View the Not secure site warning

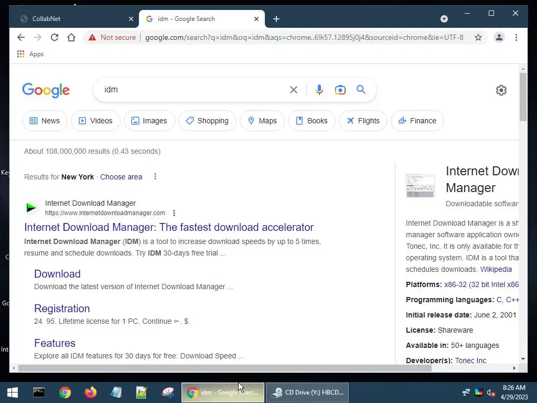click(112, 37)
